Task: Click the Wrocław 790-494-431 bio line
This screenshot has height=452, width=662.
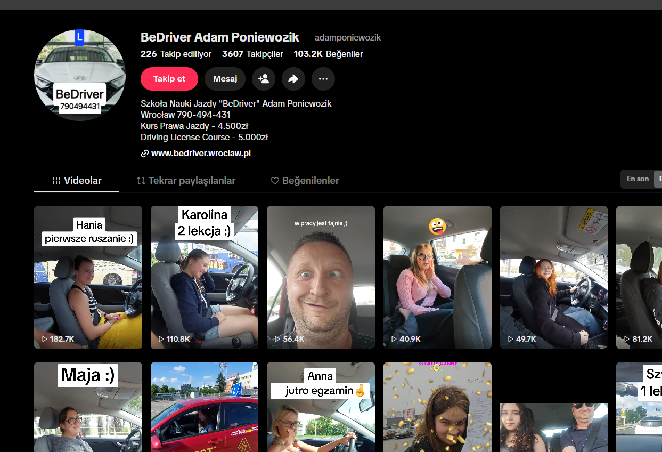Action: 185,115
